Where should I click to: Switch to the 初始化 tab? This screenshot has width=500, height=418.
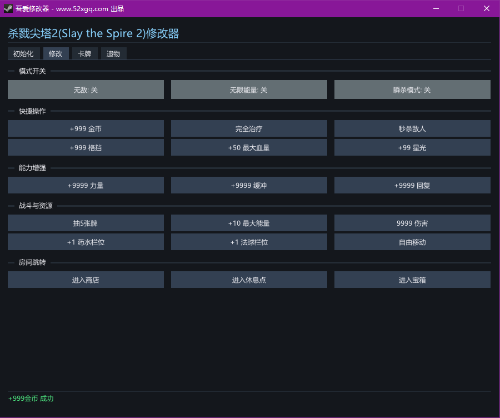[x=23, y=54]
